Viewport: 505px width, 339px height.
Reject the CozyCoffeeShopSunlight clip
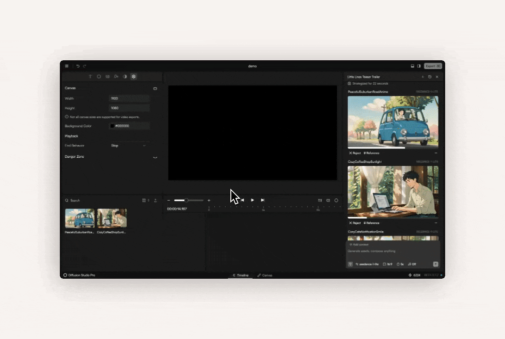(355, 223)
